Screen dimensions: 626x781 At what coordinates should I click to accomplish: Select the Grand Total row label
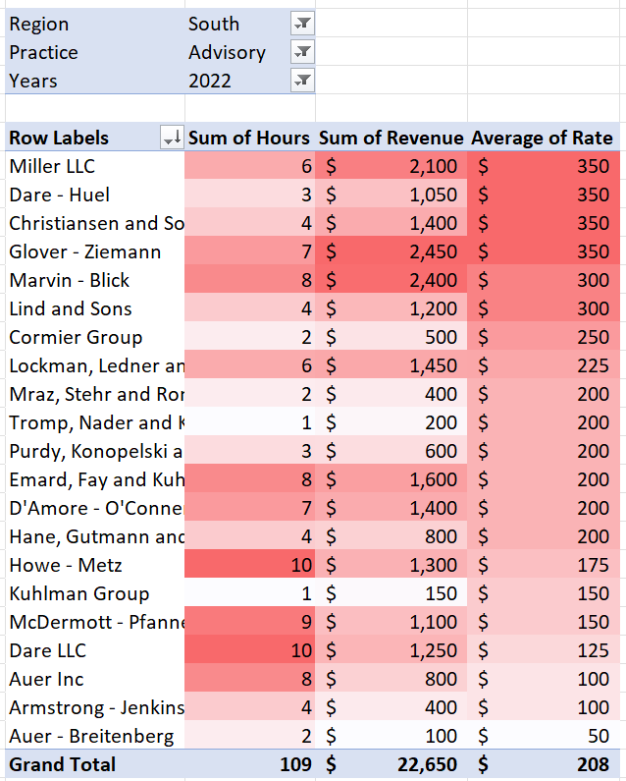click(x=62, y=764)
